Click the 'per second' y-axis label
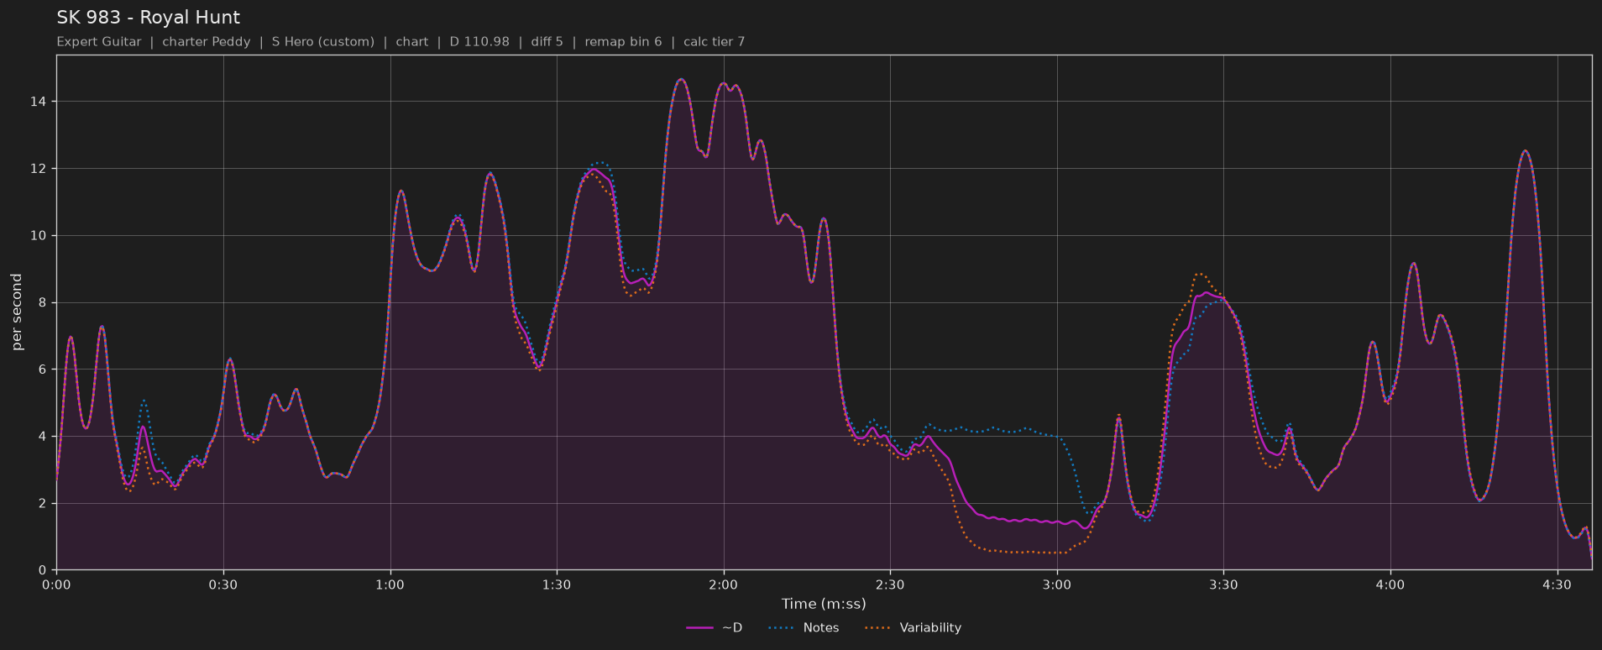 [17, 312]
